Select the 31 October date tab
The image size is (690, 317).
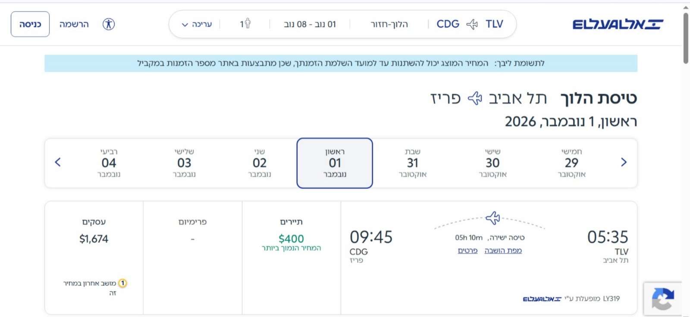[413, 163]
